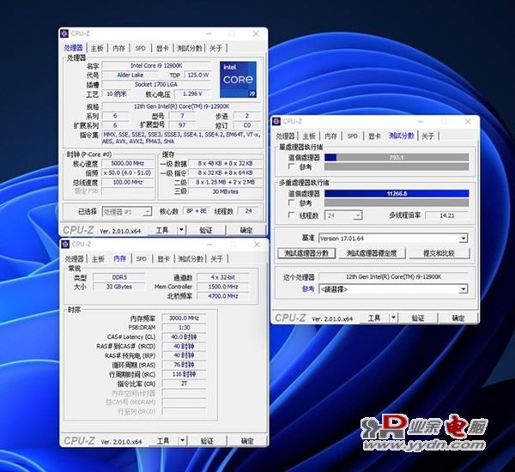Select 测试分数 tab in memory window
The image size is (515, 472).
(x=191, y=259)
